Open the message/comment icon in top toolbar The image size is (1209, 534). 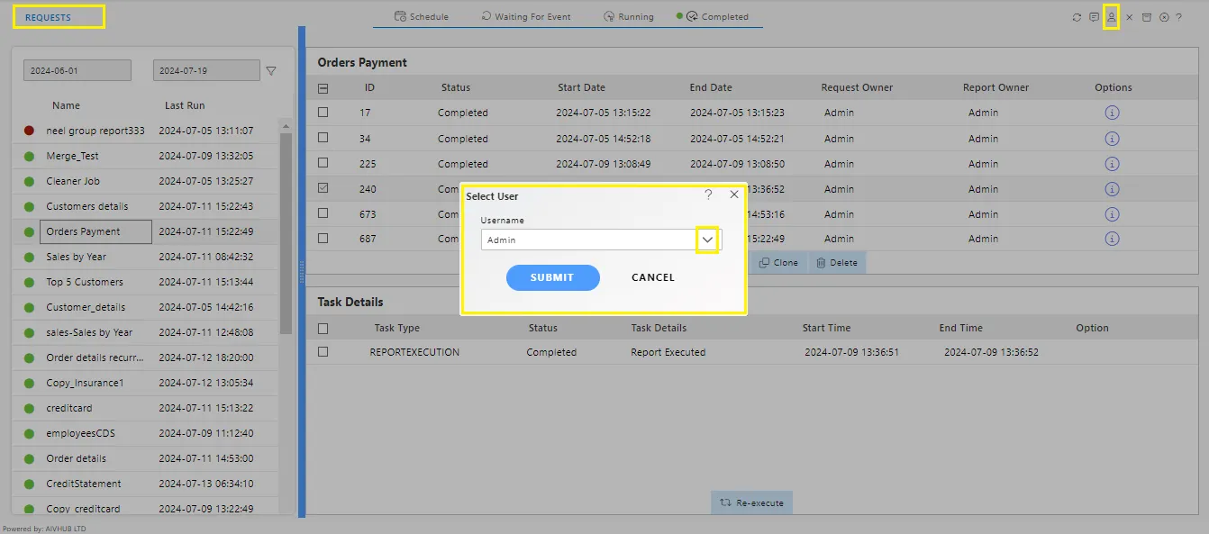click(1094, 17)
